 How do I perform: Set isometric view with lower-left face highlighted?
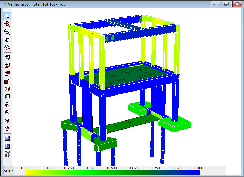tap(7, 105)
